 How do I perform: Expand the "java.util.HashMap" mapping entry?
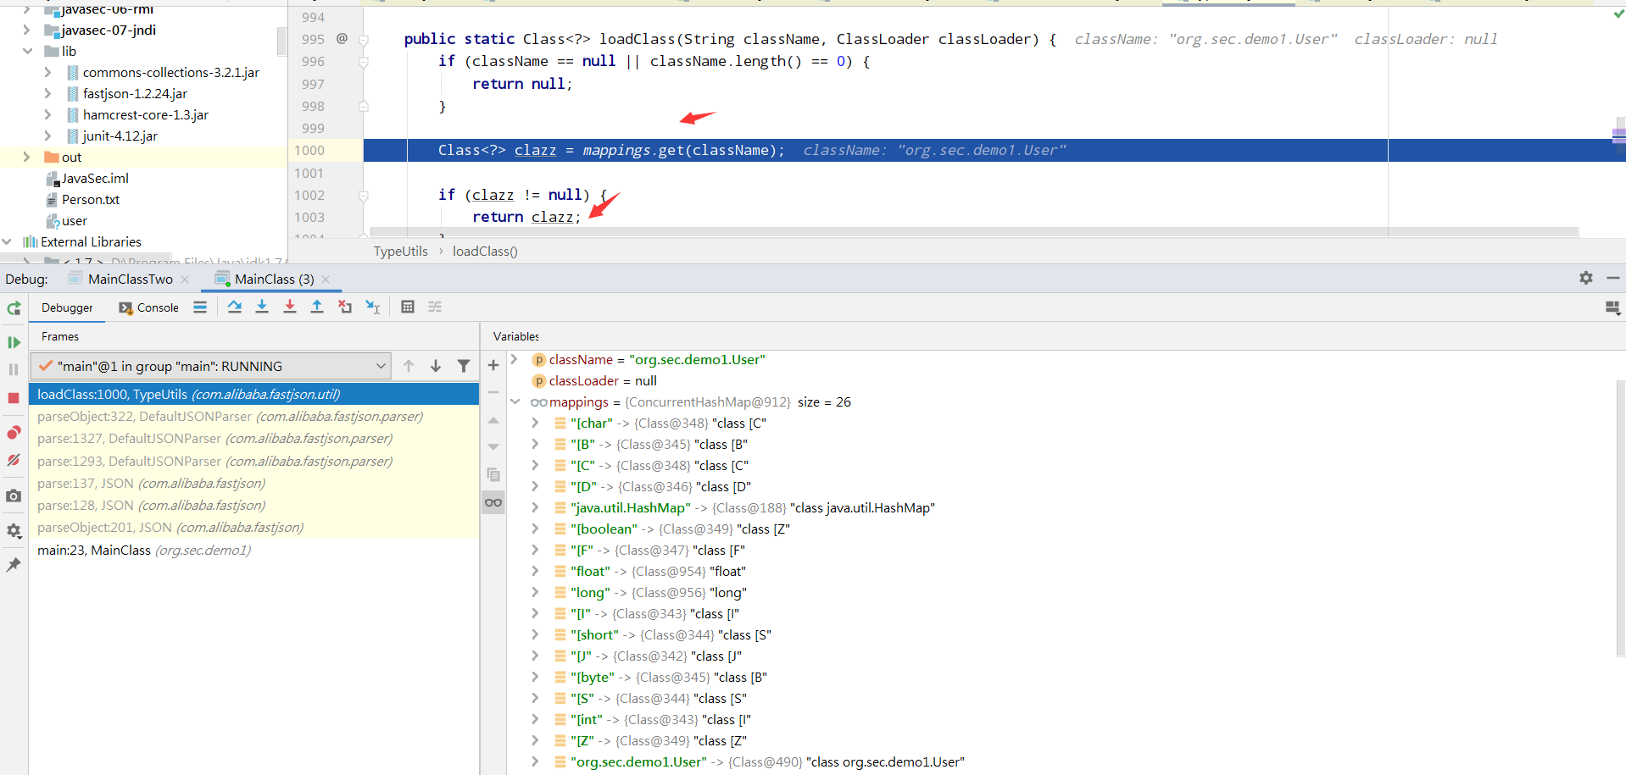click(535, 507)
